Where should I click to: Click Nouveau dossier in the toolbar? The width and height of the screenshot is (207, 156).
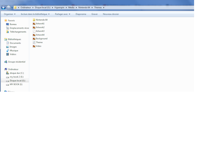(111, 14)
